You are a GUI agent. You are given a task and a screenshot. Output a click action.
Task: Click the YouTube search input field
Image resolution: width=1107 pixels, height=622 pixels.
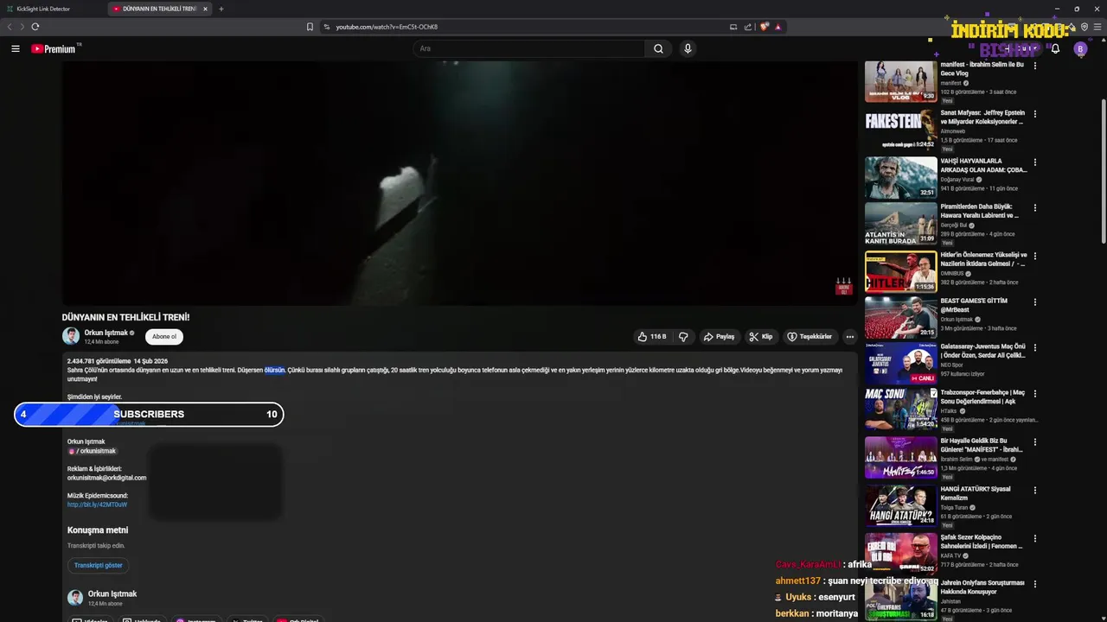pos(529,49)
